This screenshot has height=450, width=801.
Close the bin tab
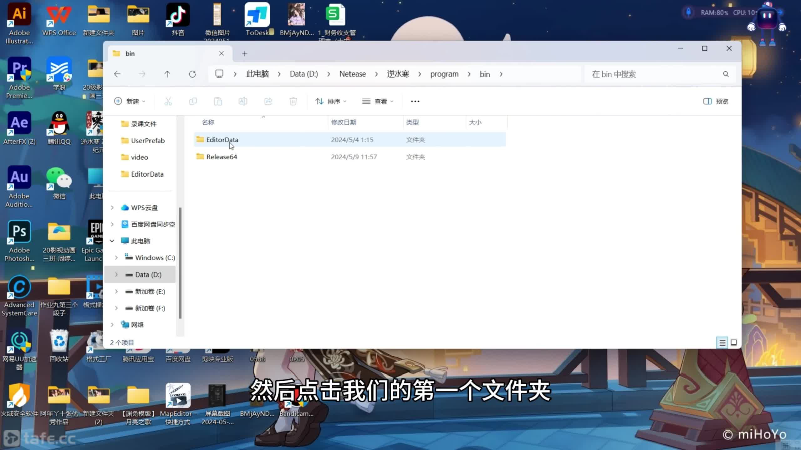coord(222,53)
